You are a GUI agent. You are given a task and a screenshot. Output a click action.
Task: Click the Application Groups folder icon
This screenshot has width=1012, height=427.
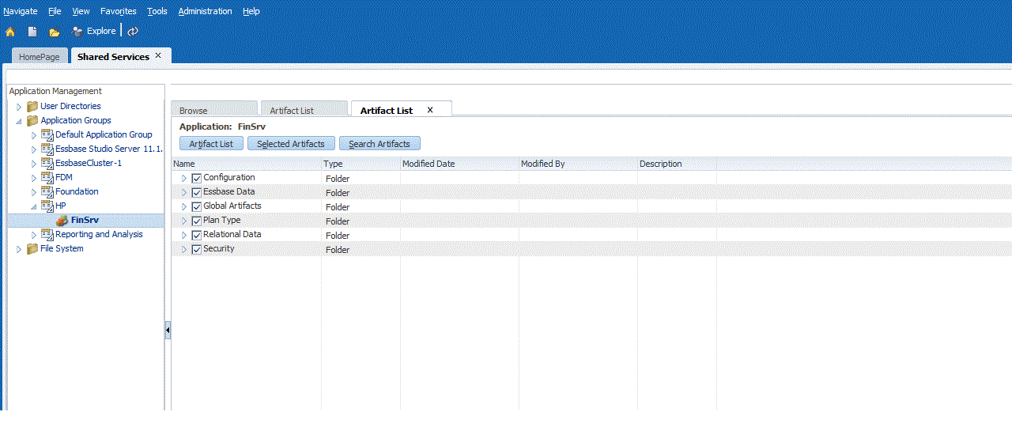click(32, 121)
